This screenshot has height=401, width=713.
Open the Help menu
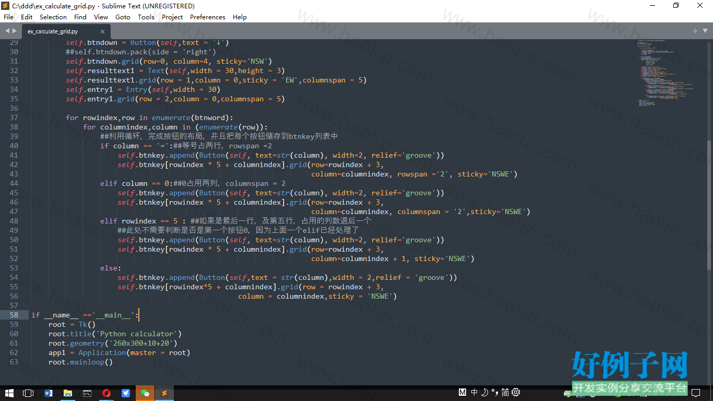click(x=240, y=17)
